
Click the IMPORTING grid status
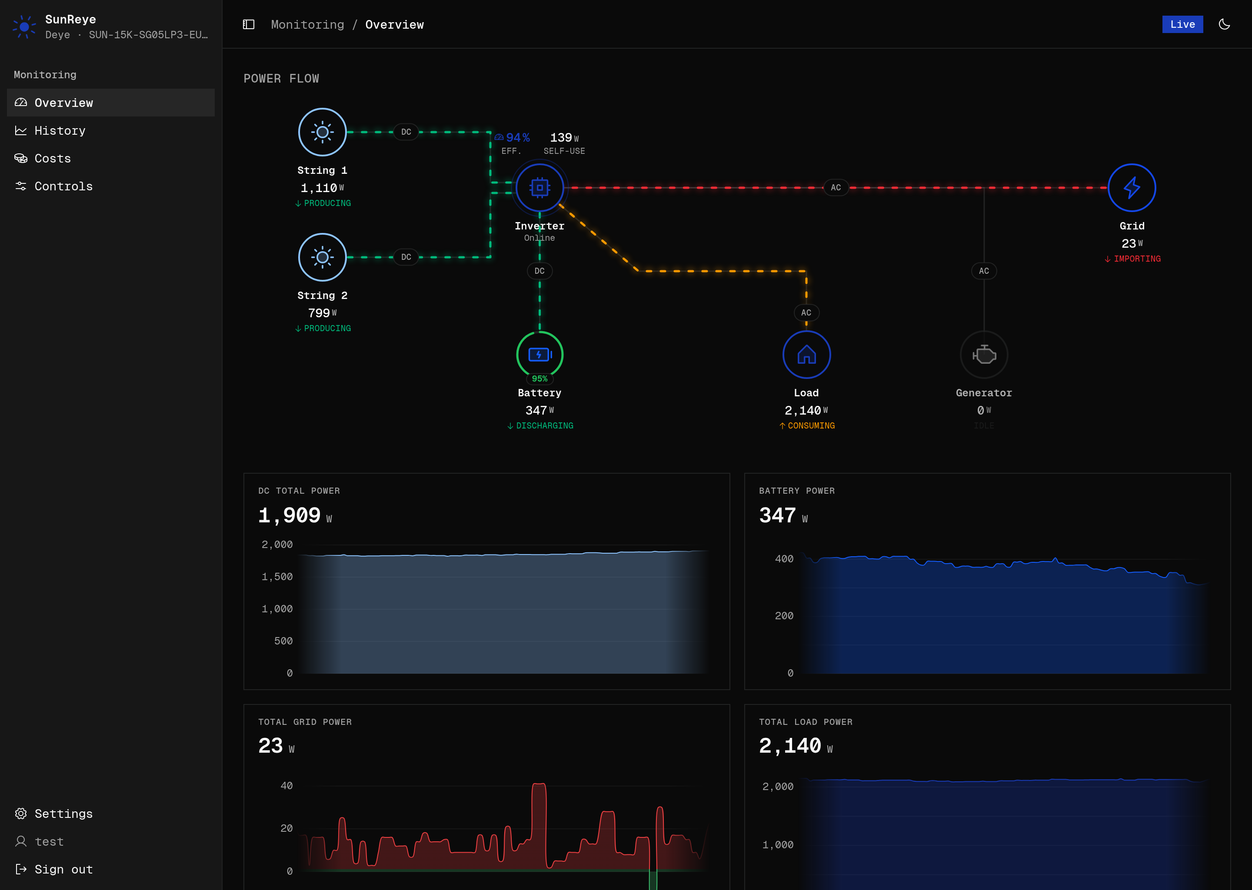click(1132, 259)
